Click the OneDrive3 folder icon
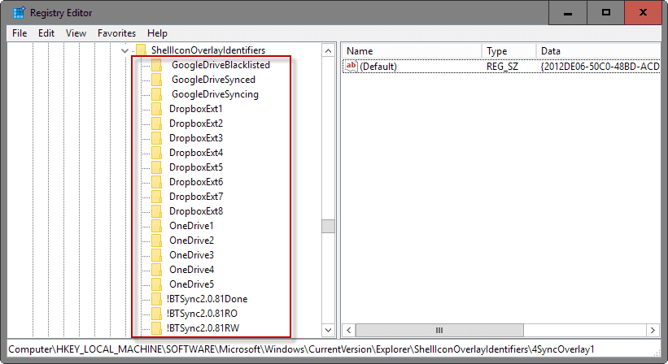The height and width of the screenshot is (364, 668). tap(156, 254)
